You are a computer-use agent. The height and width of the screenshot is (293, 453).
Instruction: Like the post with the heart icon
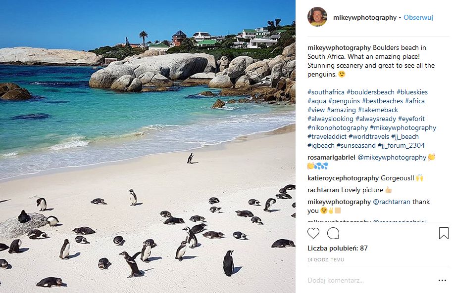313,233
